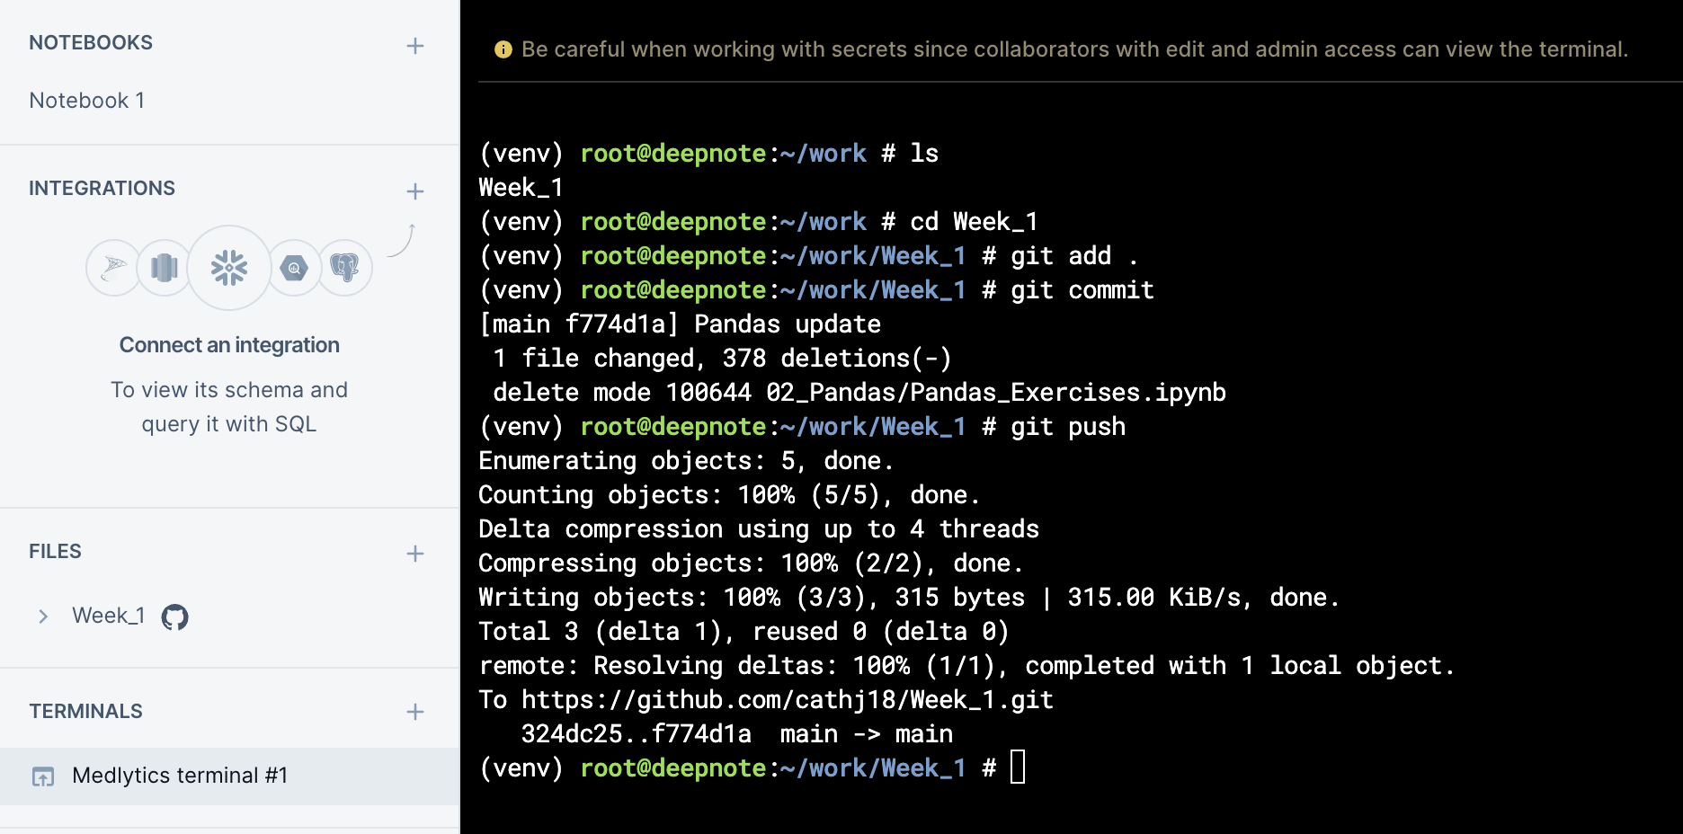The width and height of the screenshot is (1683, 834).
Task: Collapse the Notebooks section header
Action: [x=91, y=41]
